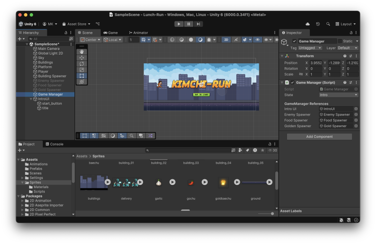This screenshot has height=244, width=376.
Task: Collapse the Game Manager (Script) component
Action: coord(282,82)
